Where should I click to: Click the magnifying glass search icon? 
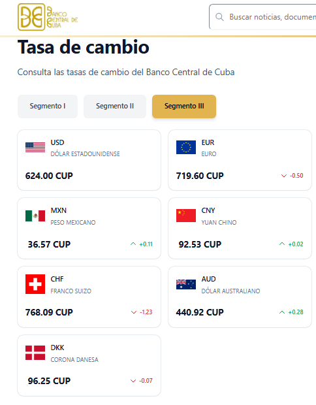pyautogui.click(x=220, y=17)
